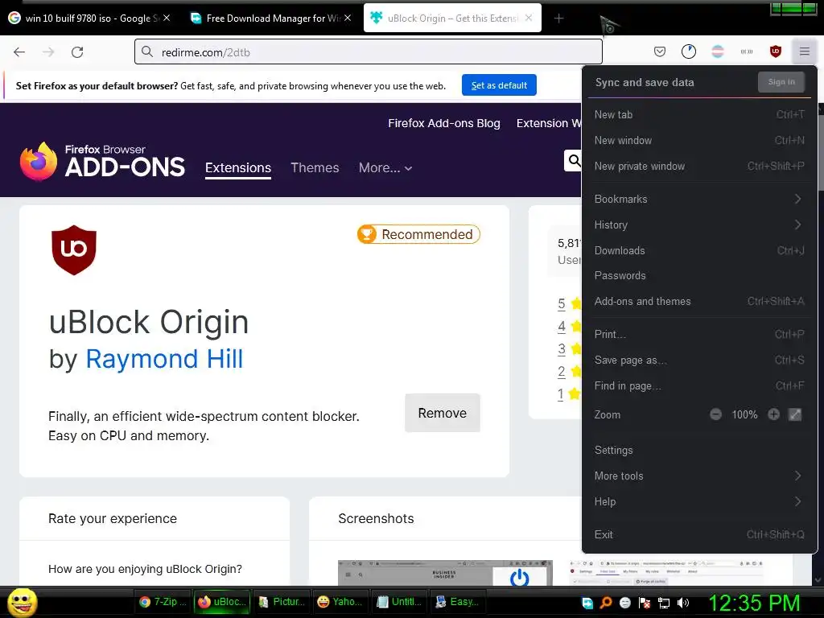Close the Firefox hamburger menu button
Screen dimensions: 824x618
coord(804,51)
